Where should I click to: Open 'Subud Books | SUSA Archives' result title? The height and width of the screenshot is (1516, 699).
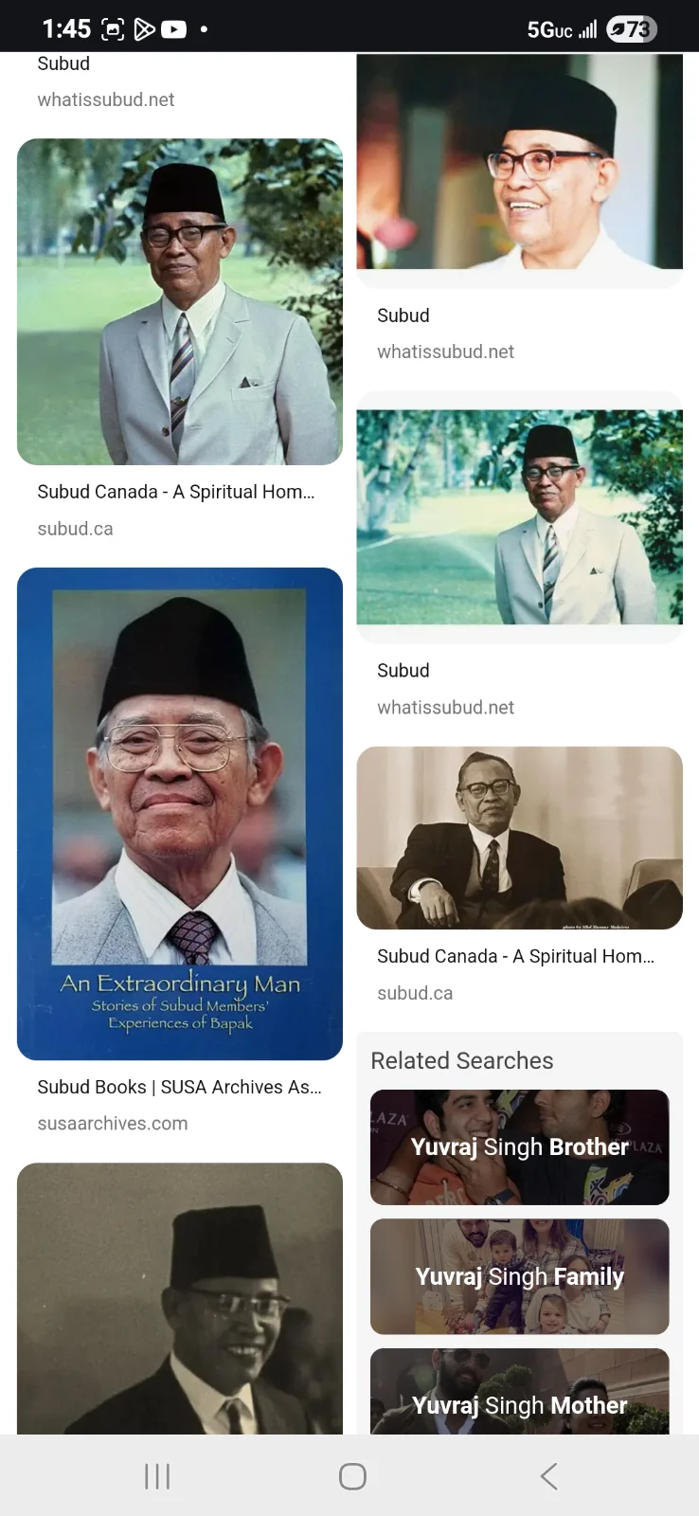point(180,1087)
